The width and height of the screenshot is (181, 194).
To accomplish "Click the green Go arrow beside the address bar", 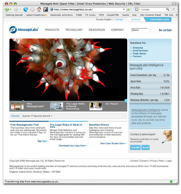I will point(129,9).
